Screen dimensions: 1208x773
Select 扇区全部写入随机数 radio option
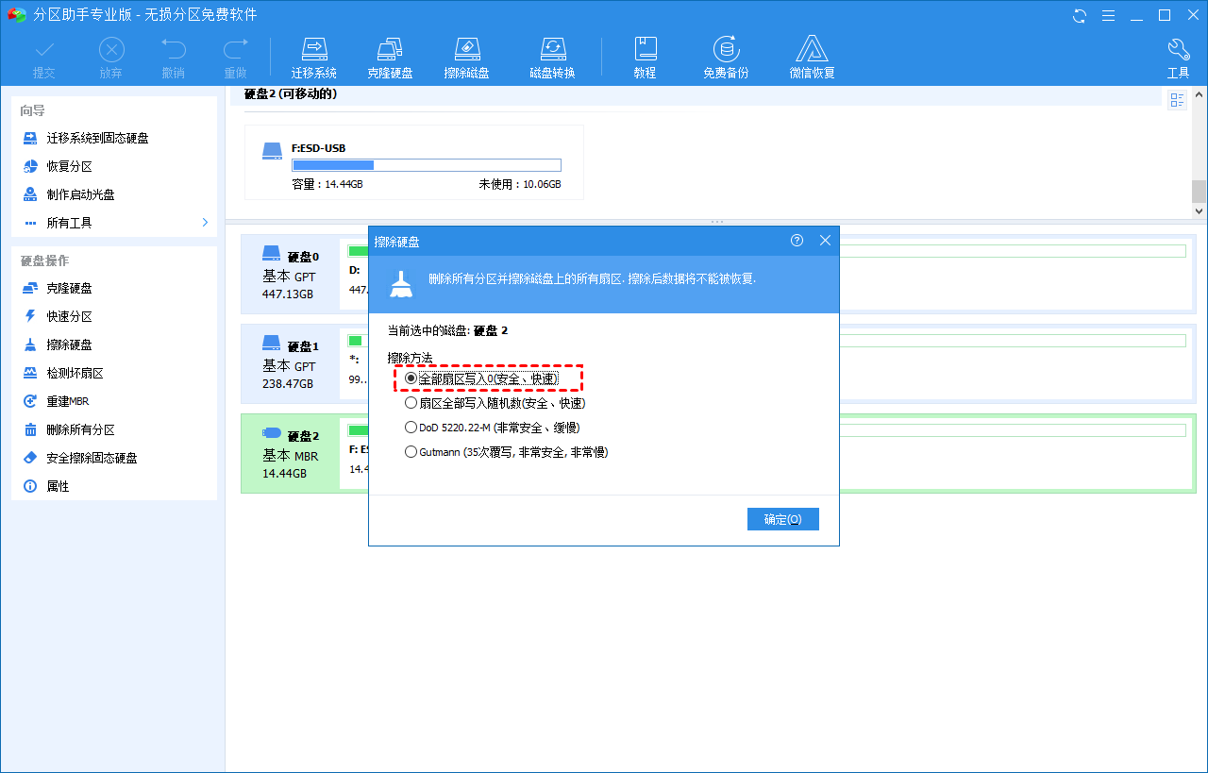411,403
